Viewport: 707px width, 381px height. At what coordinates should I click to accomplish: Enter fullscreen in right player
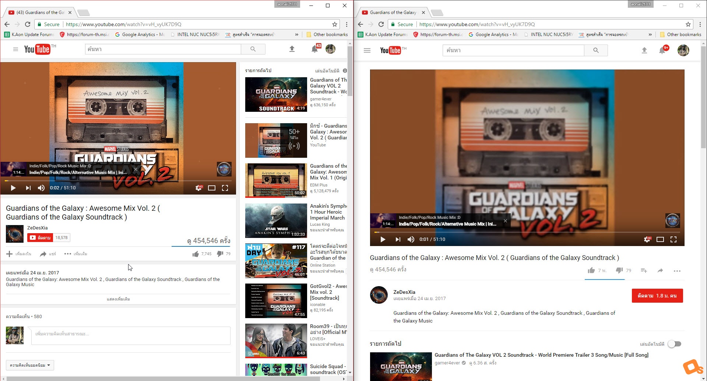click(673, 239)
